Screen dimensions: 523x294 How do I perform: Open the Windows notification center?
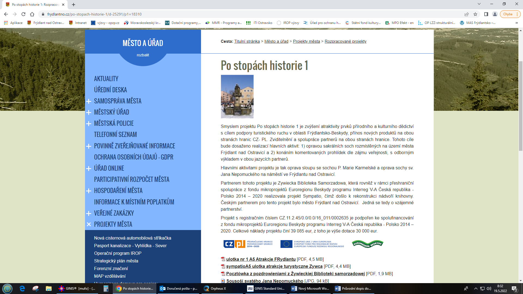(x=514, y=289)
